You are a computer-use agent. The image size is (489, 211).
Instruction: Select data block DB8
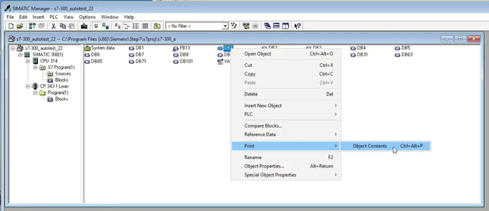[x=181, y=54]
